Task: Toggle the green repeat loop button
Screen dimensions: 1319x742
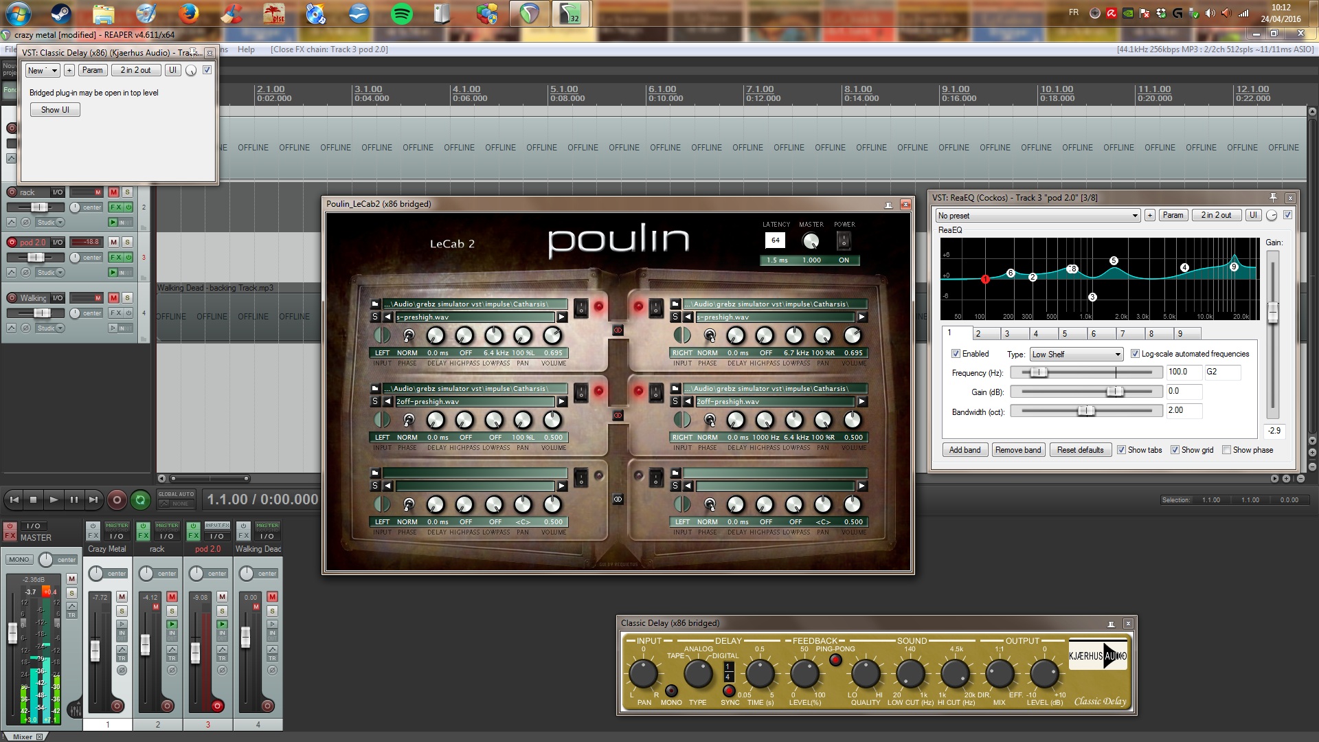Action: pos(140,499)
